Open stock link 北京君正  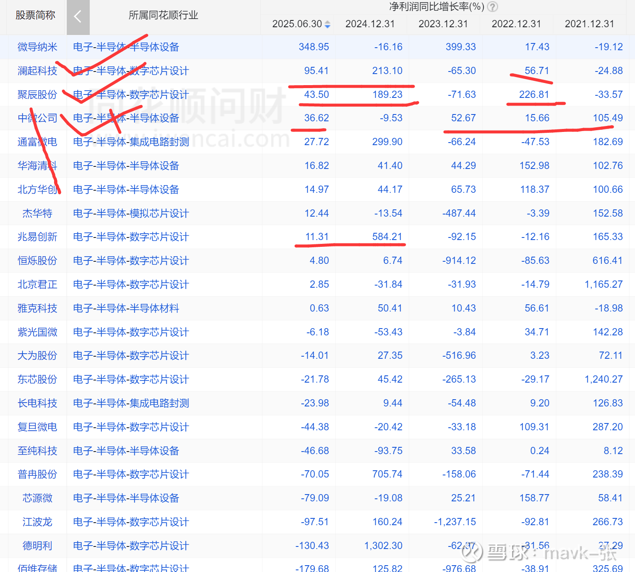click(x=37, y=284)
